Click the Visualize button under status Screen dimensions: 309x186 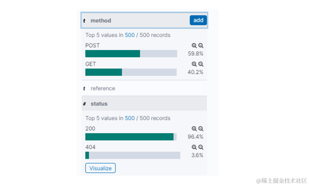pos(100,168)
